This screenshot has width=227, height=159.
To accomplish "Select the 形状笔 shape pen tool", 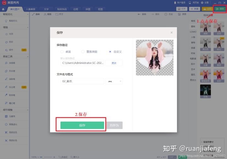I will click(x=10, y=71).
